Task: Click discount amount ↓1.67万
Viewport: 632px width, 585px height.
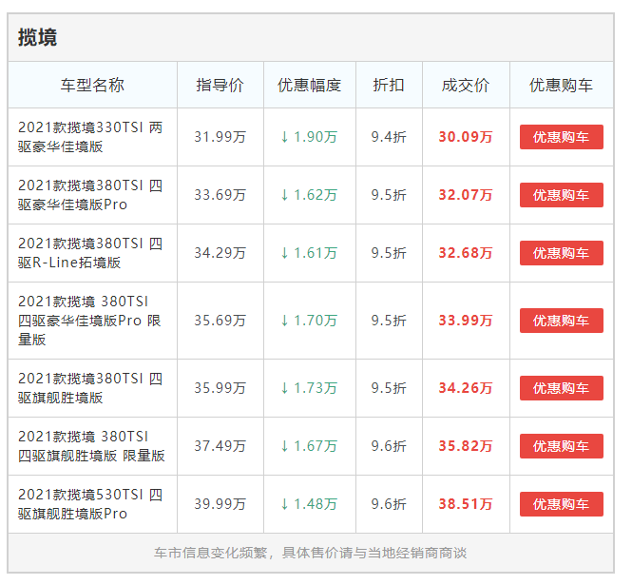Action: tap(309, 446)
